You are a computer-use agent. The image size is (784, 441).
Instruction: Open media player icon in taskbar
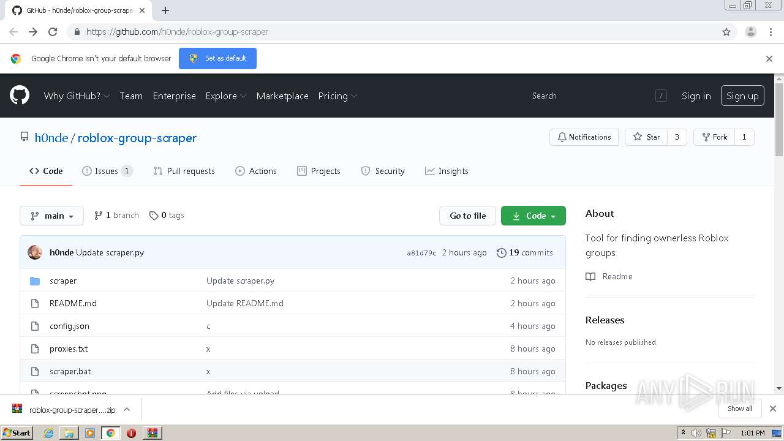(90, 433)
